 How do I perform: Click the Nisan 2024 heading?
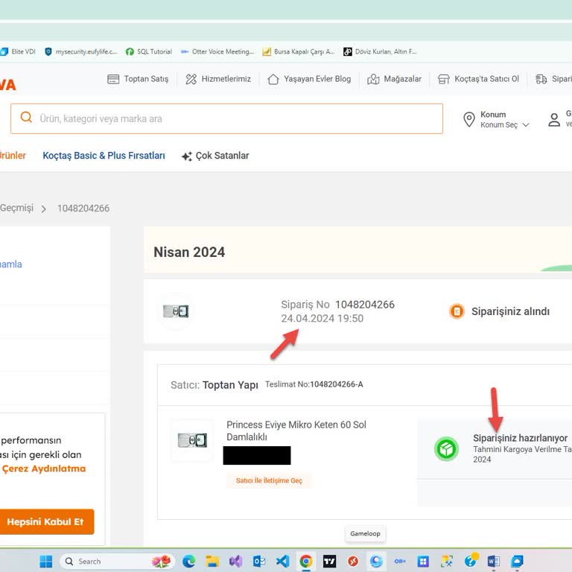click(189, 252)
